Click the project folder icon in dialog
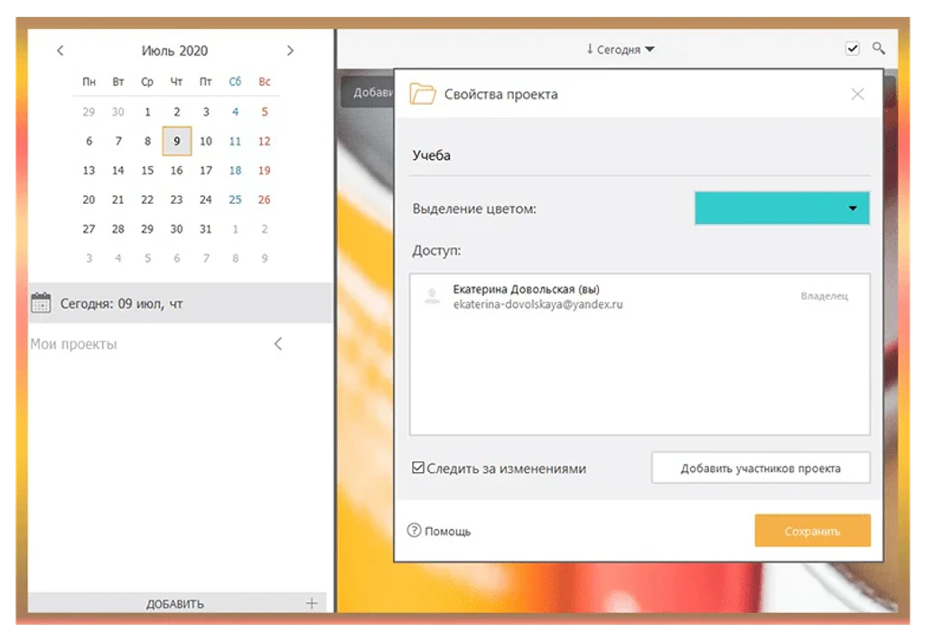925x641 pixels. (x=423, y=94)
